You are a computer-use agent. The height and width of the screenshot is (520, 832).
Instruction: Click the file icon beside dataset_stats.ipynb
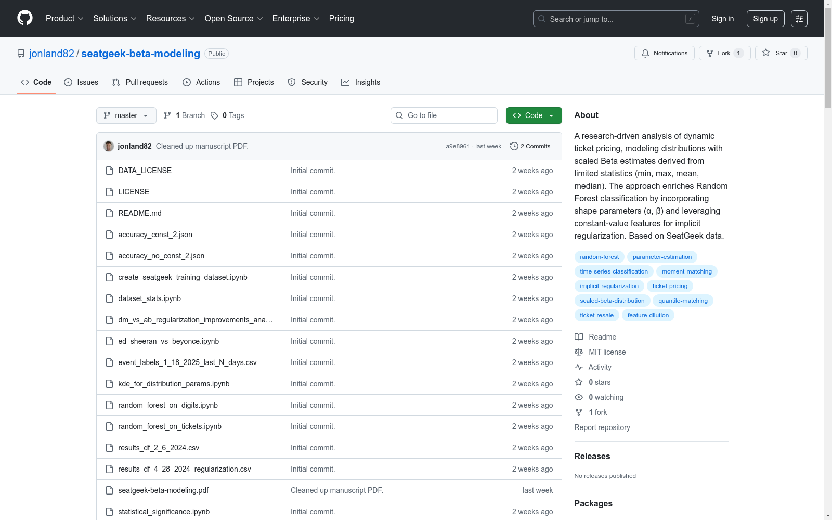(x=109, y=298)
